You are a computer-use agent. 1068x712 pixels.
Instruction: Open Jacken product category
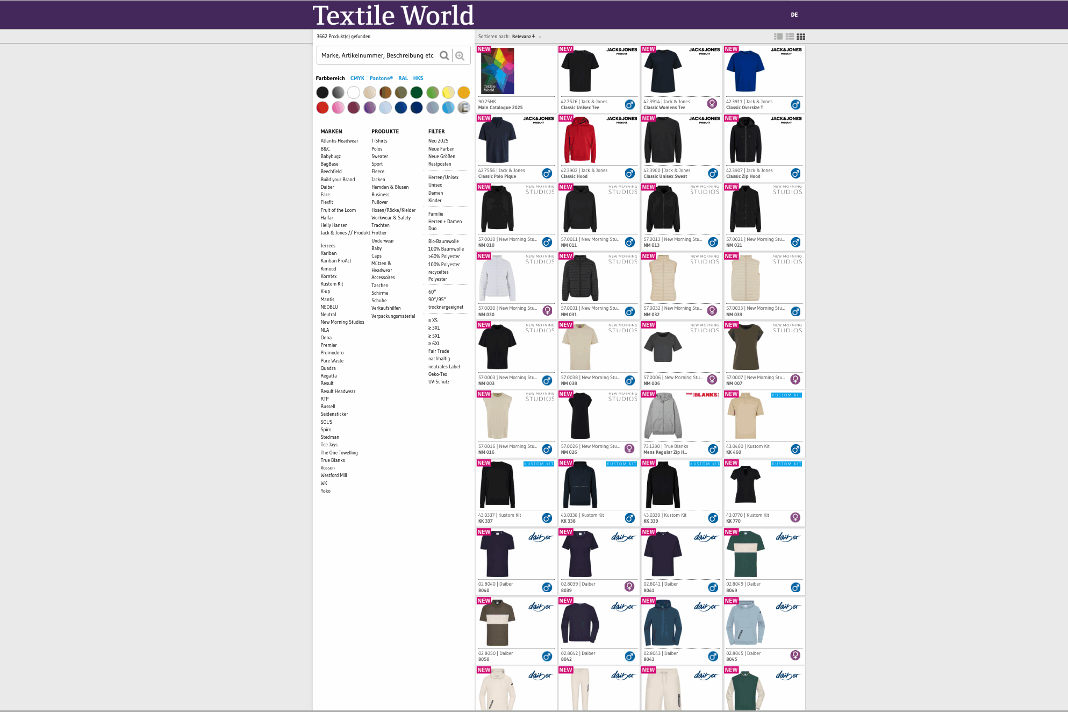378,180
